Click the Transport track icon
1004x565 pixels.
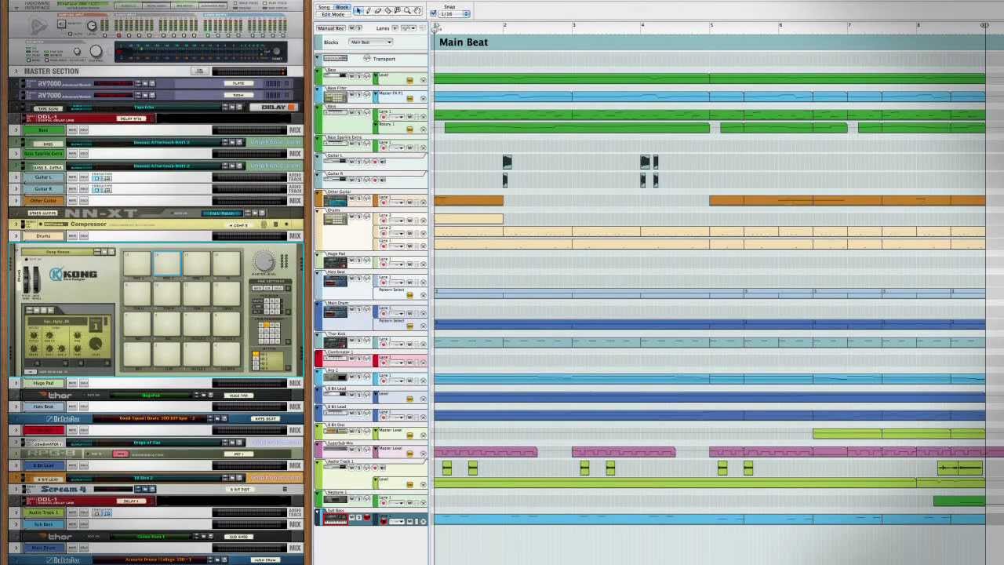(336, 58)
